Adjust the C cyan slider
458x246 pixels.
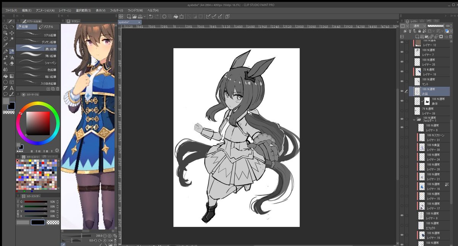click(x=35, y=201)
